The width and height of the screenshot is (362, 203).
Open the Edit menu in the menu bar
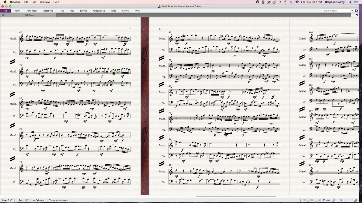(34, 2)
